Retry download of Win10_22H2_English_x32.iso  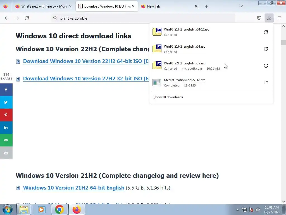pyautogui.click(x=266, y=66)
